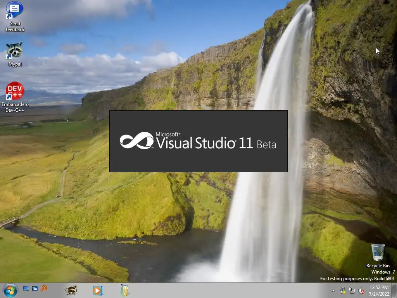Click the Show desktop quick launch icon
397x298 pixels.
coord(26,288)
